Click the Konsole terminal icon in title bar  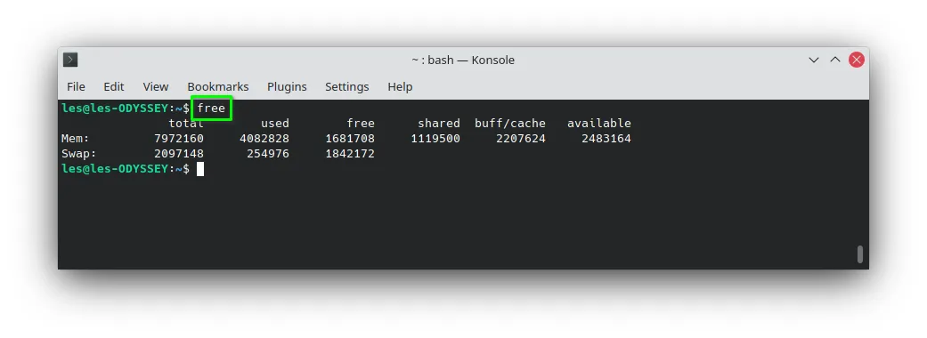point(70,60)
